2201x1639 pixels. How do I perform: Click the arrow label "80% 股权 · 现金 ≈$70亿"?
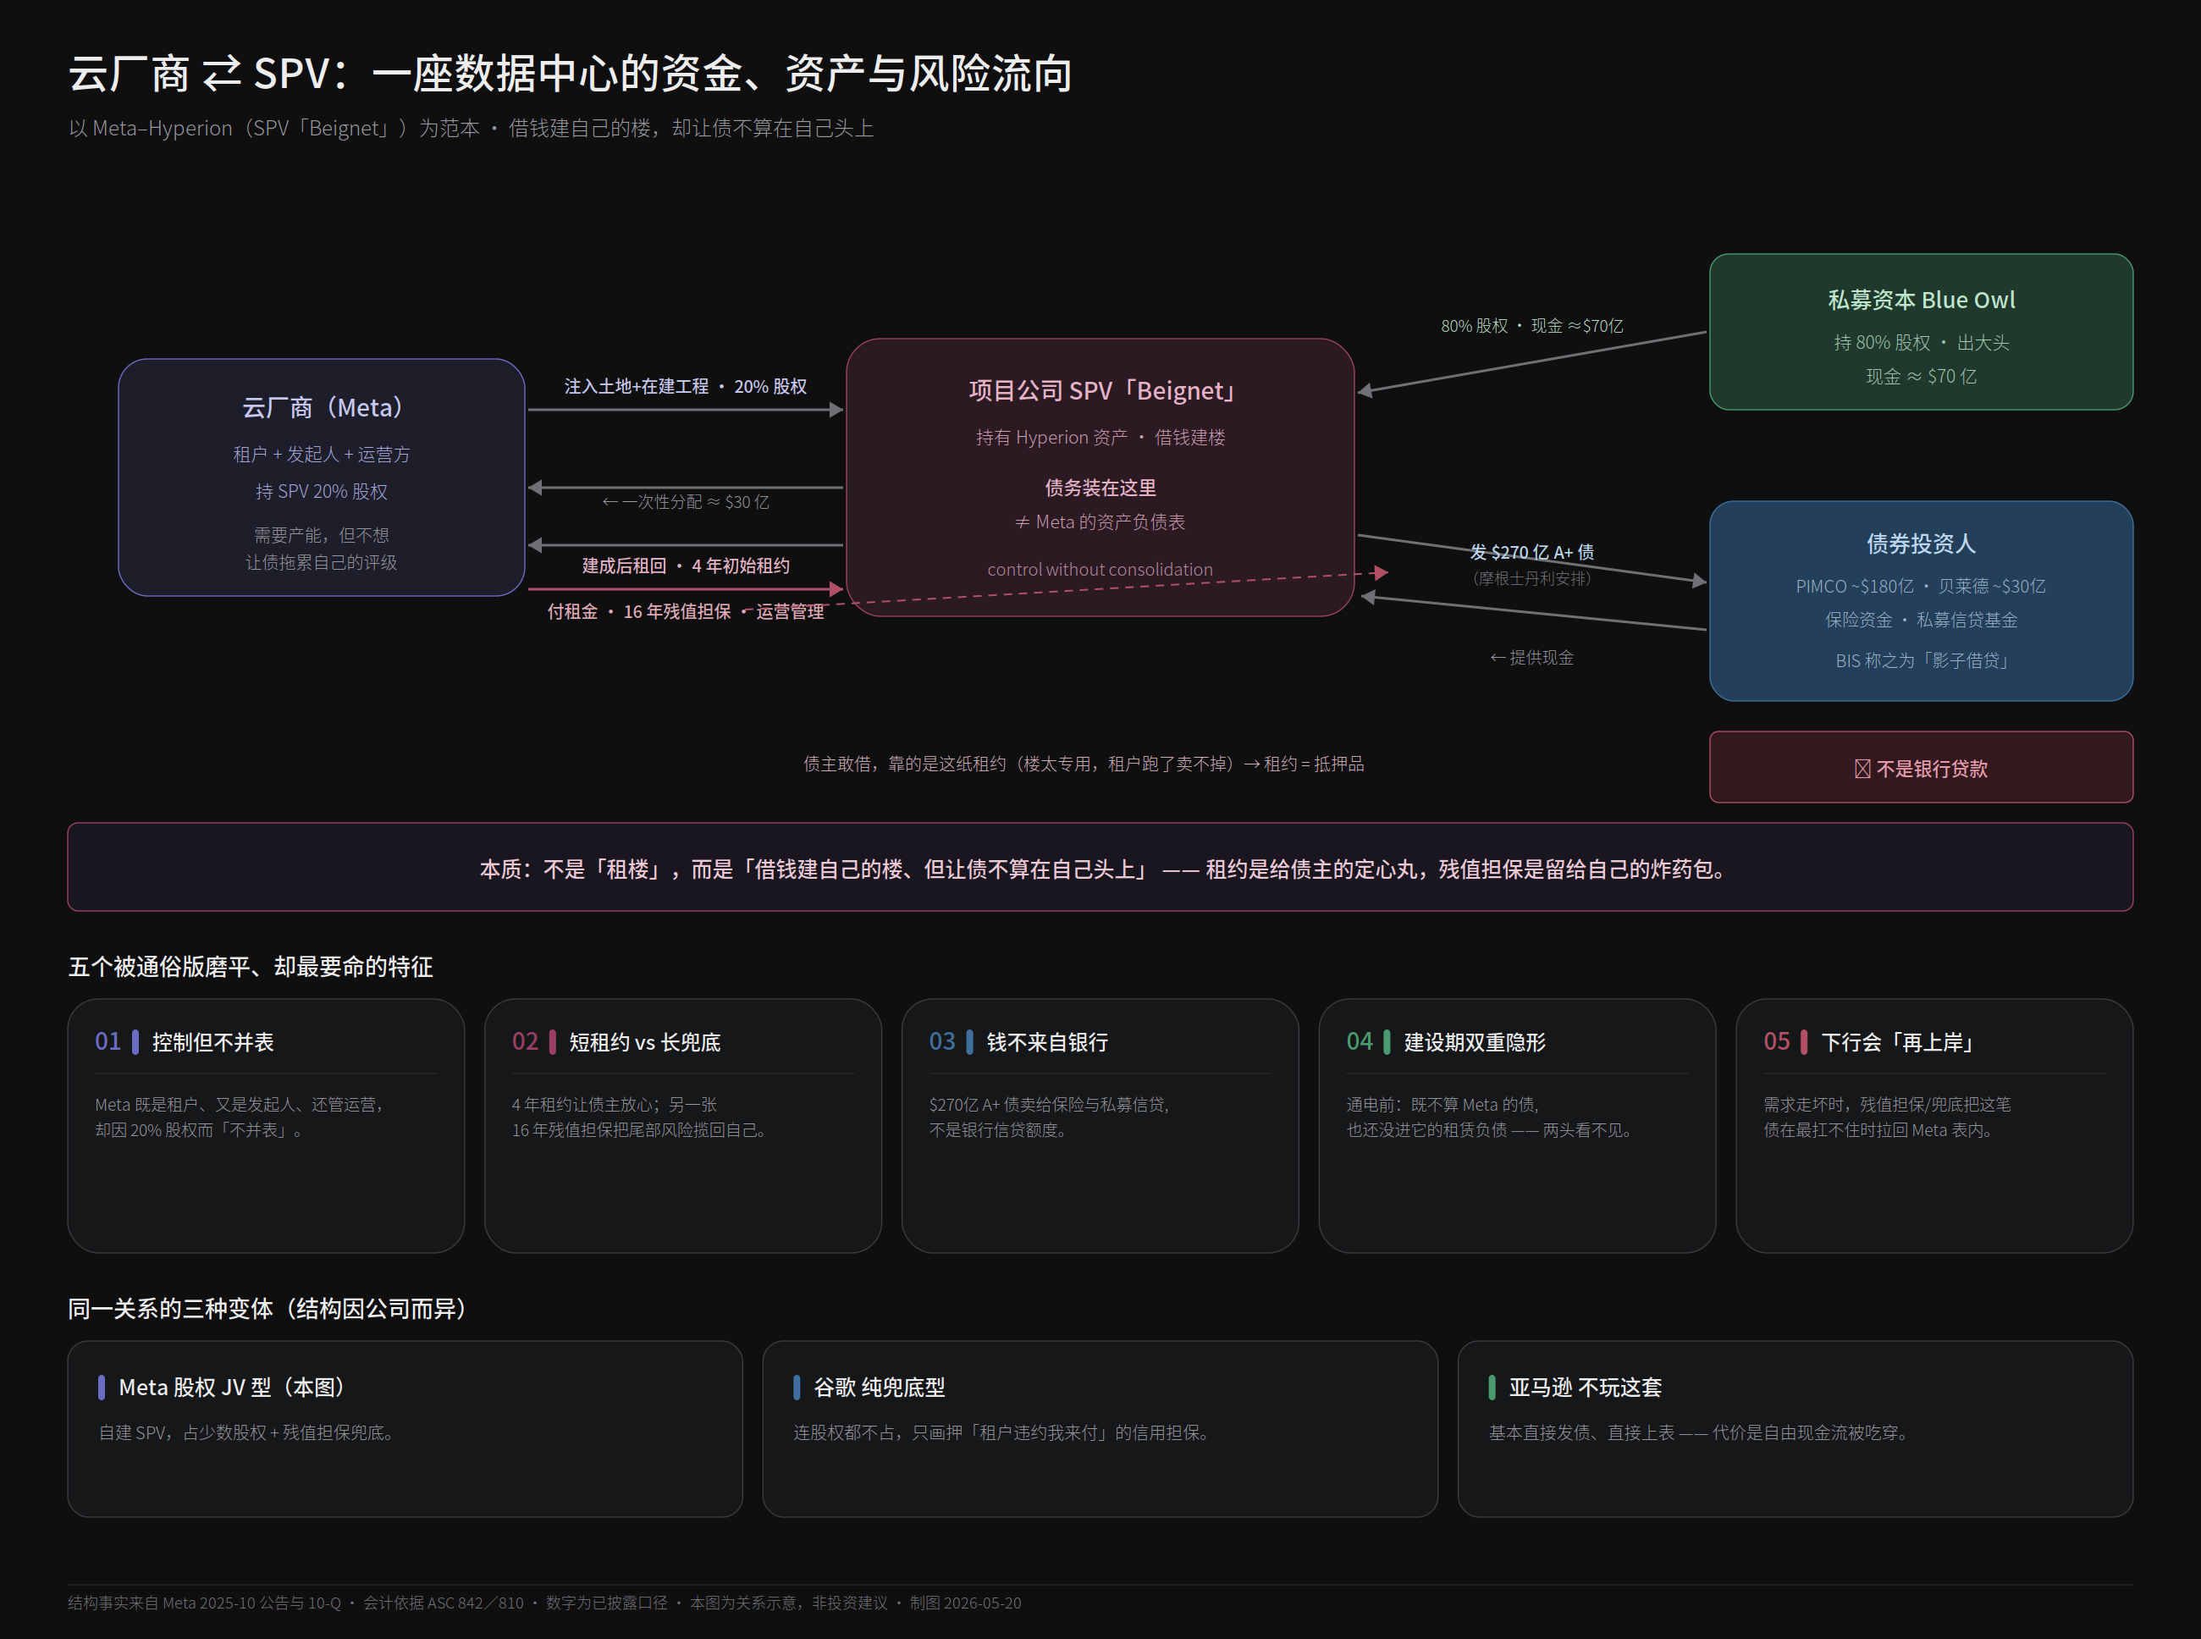pos(1531,325)
